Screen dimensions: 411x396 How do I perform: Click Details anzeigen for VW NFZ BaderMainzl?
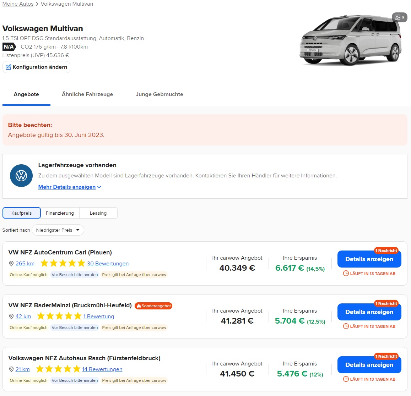coord(369,312)
